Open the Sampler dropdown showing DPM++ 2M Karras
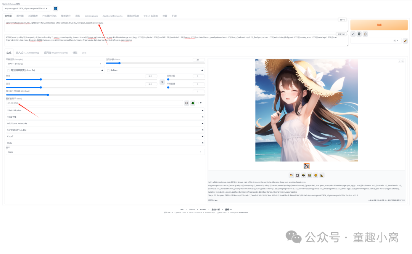This screenshot has width=412, height=254. (x=55, y=64)
